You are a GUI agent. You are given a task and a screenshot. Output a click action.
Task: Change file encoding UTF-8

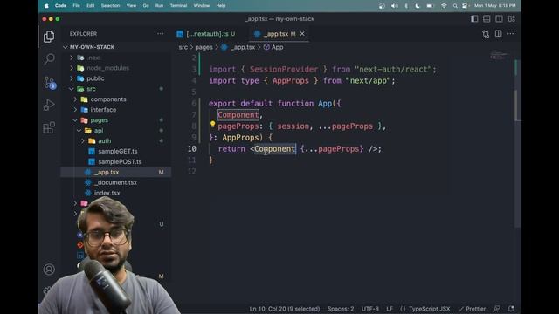[370, 309]
